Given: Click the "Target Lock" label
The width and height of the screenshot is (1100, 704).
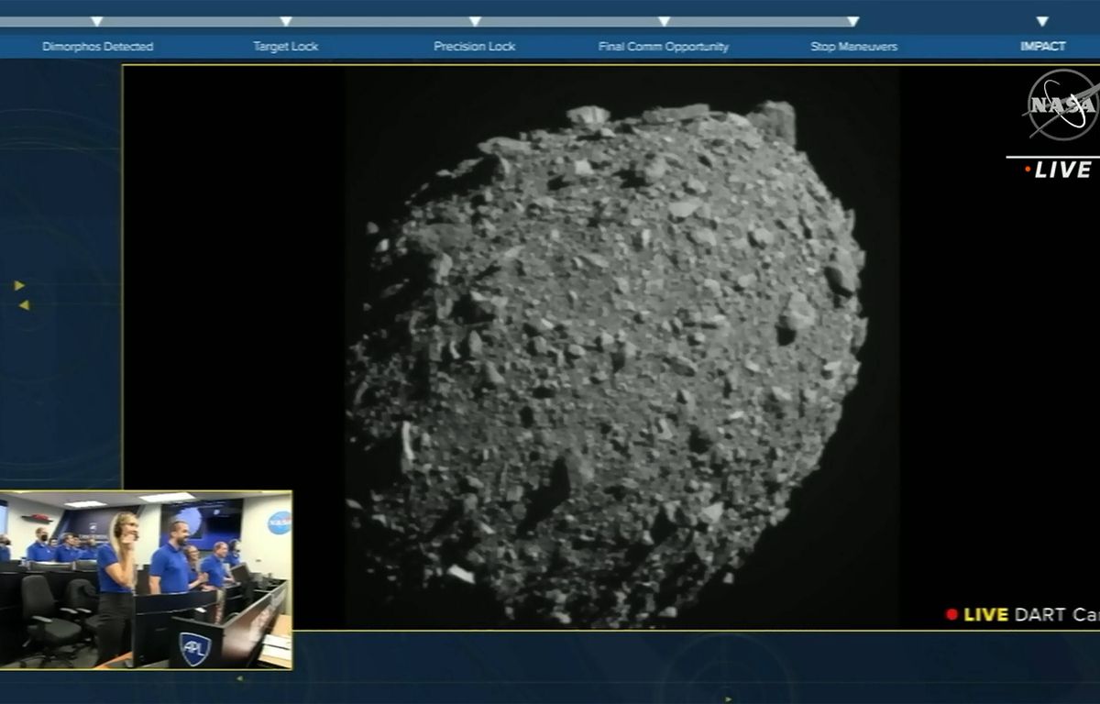Looking at the screenshot, I should click(285, 47).
